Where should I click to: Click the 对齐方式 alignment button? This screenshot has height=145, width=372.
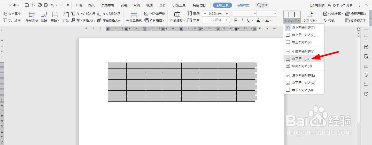pyautogui.click(x=292, y=17)
